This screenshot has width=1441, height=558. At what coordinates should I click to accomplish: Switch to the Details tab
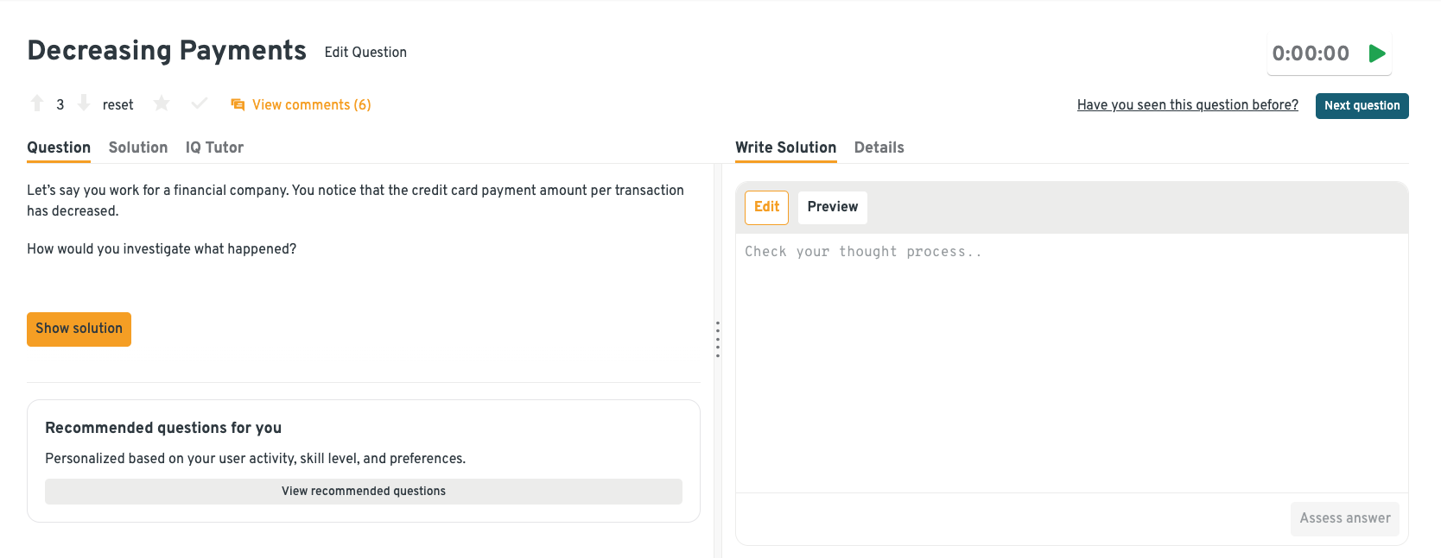pyautogui.click(x=879, y=147)
